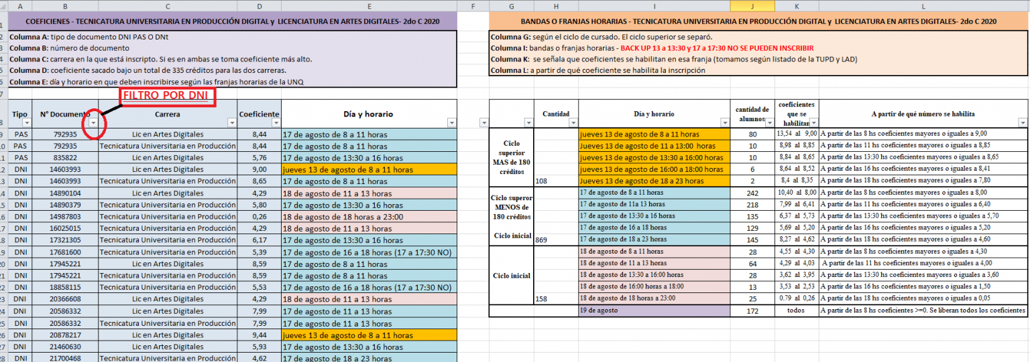Viewport: 1030px width, 362px height.
Task: Open the coeficientes que se habilitan filter
Action: click(x=813, y=123)
